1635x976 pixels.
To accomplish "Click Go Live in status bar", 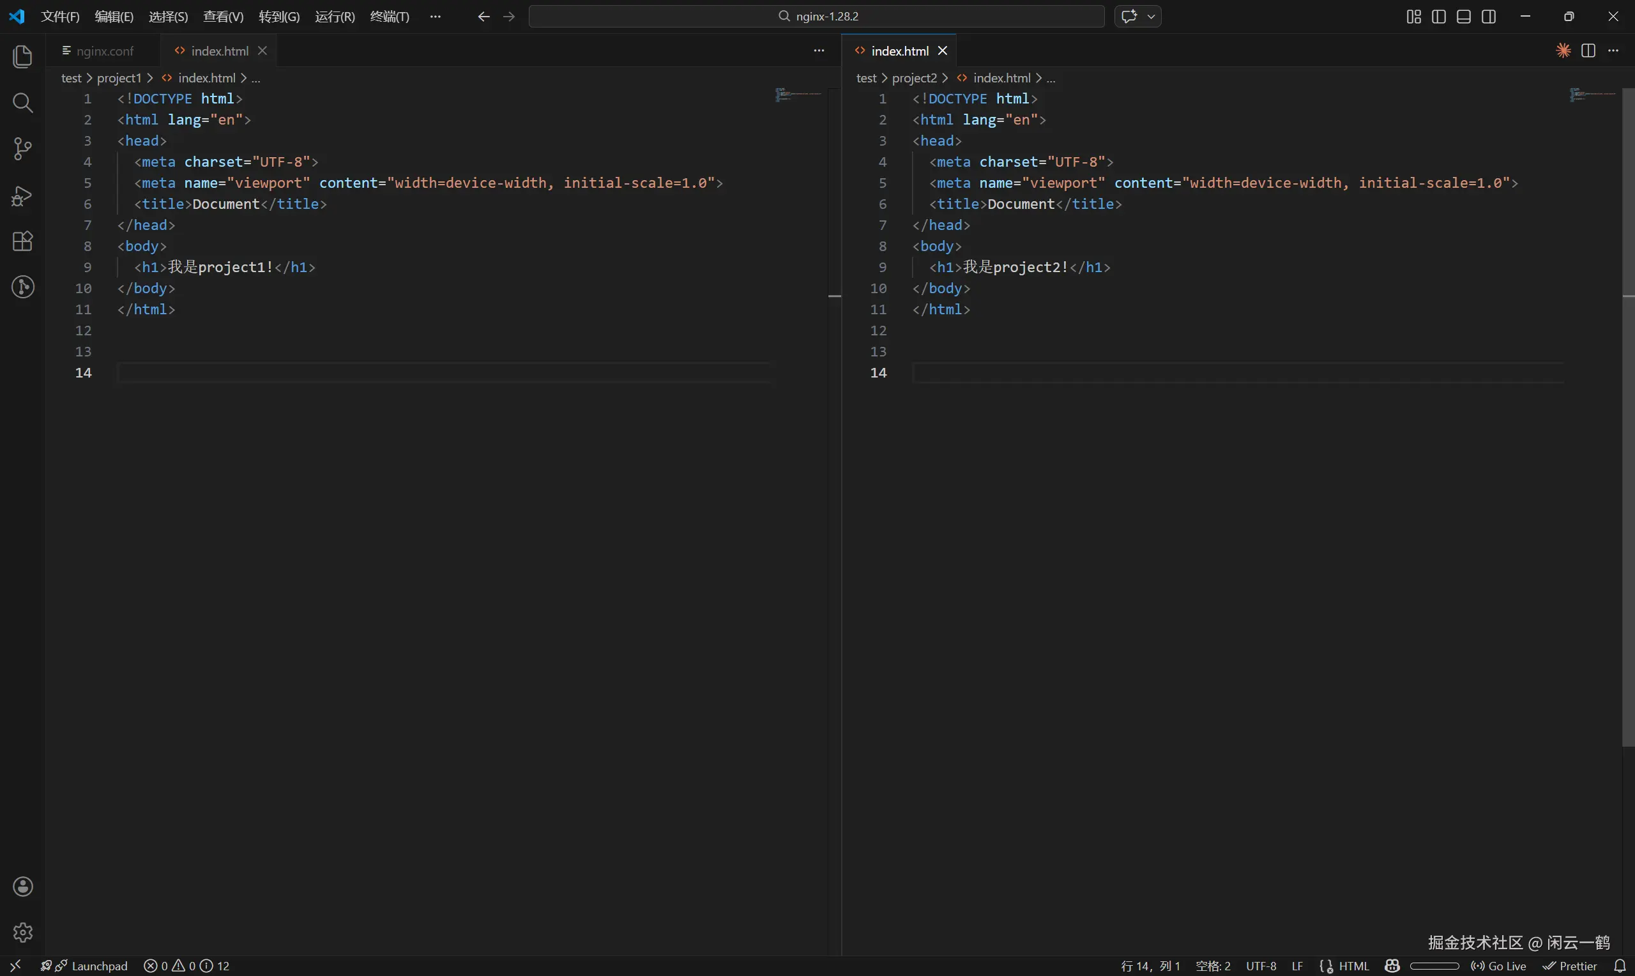I will (1498, 966).
